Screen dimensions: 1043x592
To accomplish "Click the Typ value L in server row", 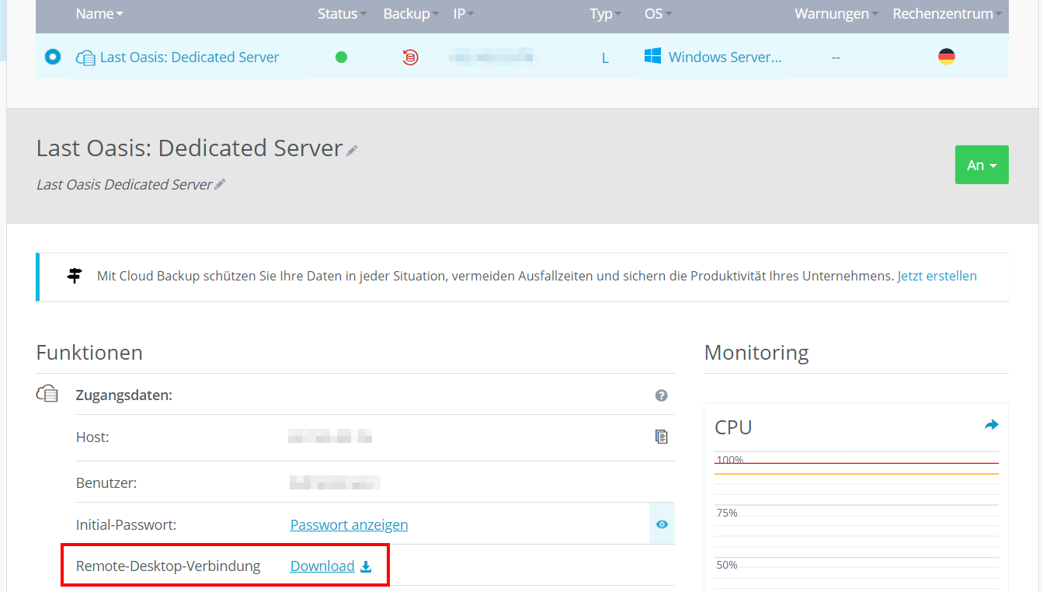I will click(x=605, y=57).
